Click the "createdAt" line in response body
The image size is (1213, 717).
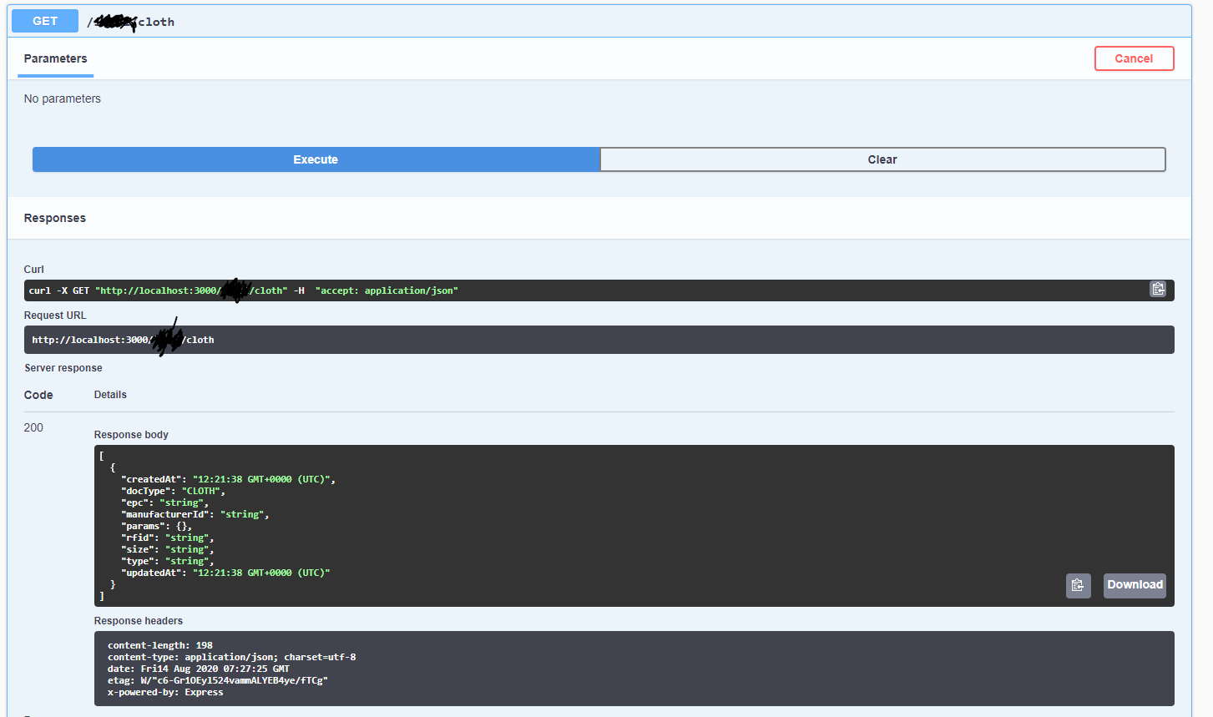pyautogui.click(x=228, y=479)
